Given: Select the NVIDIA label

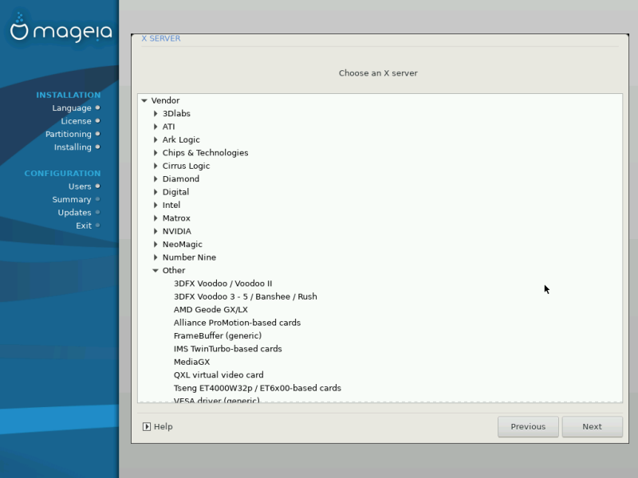Looking at the screenshot, I should tap(177, 231).
